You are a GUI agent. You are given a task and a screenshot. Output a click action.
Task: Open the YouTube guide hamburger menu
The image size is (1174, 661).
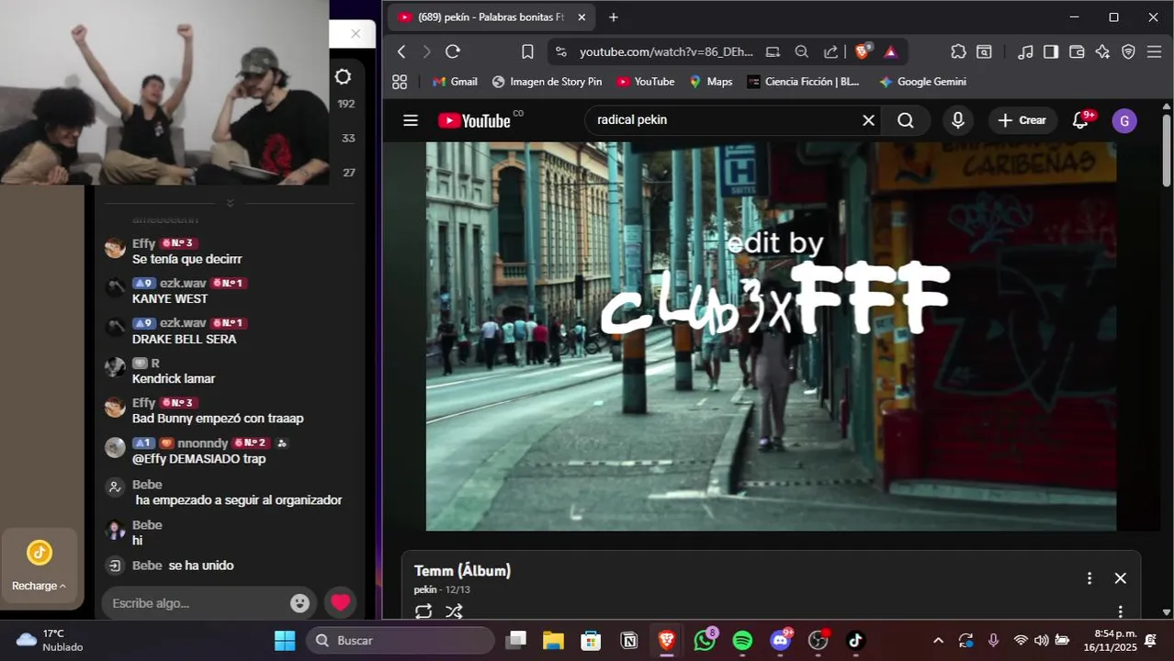click(411, 120)
